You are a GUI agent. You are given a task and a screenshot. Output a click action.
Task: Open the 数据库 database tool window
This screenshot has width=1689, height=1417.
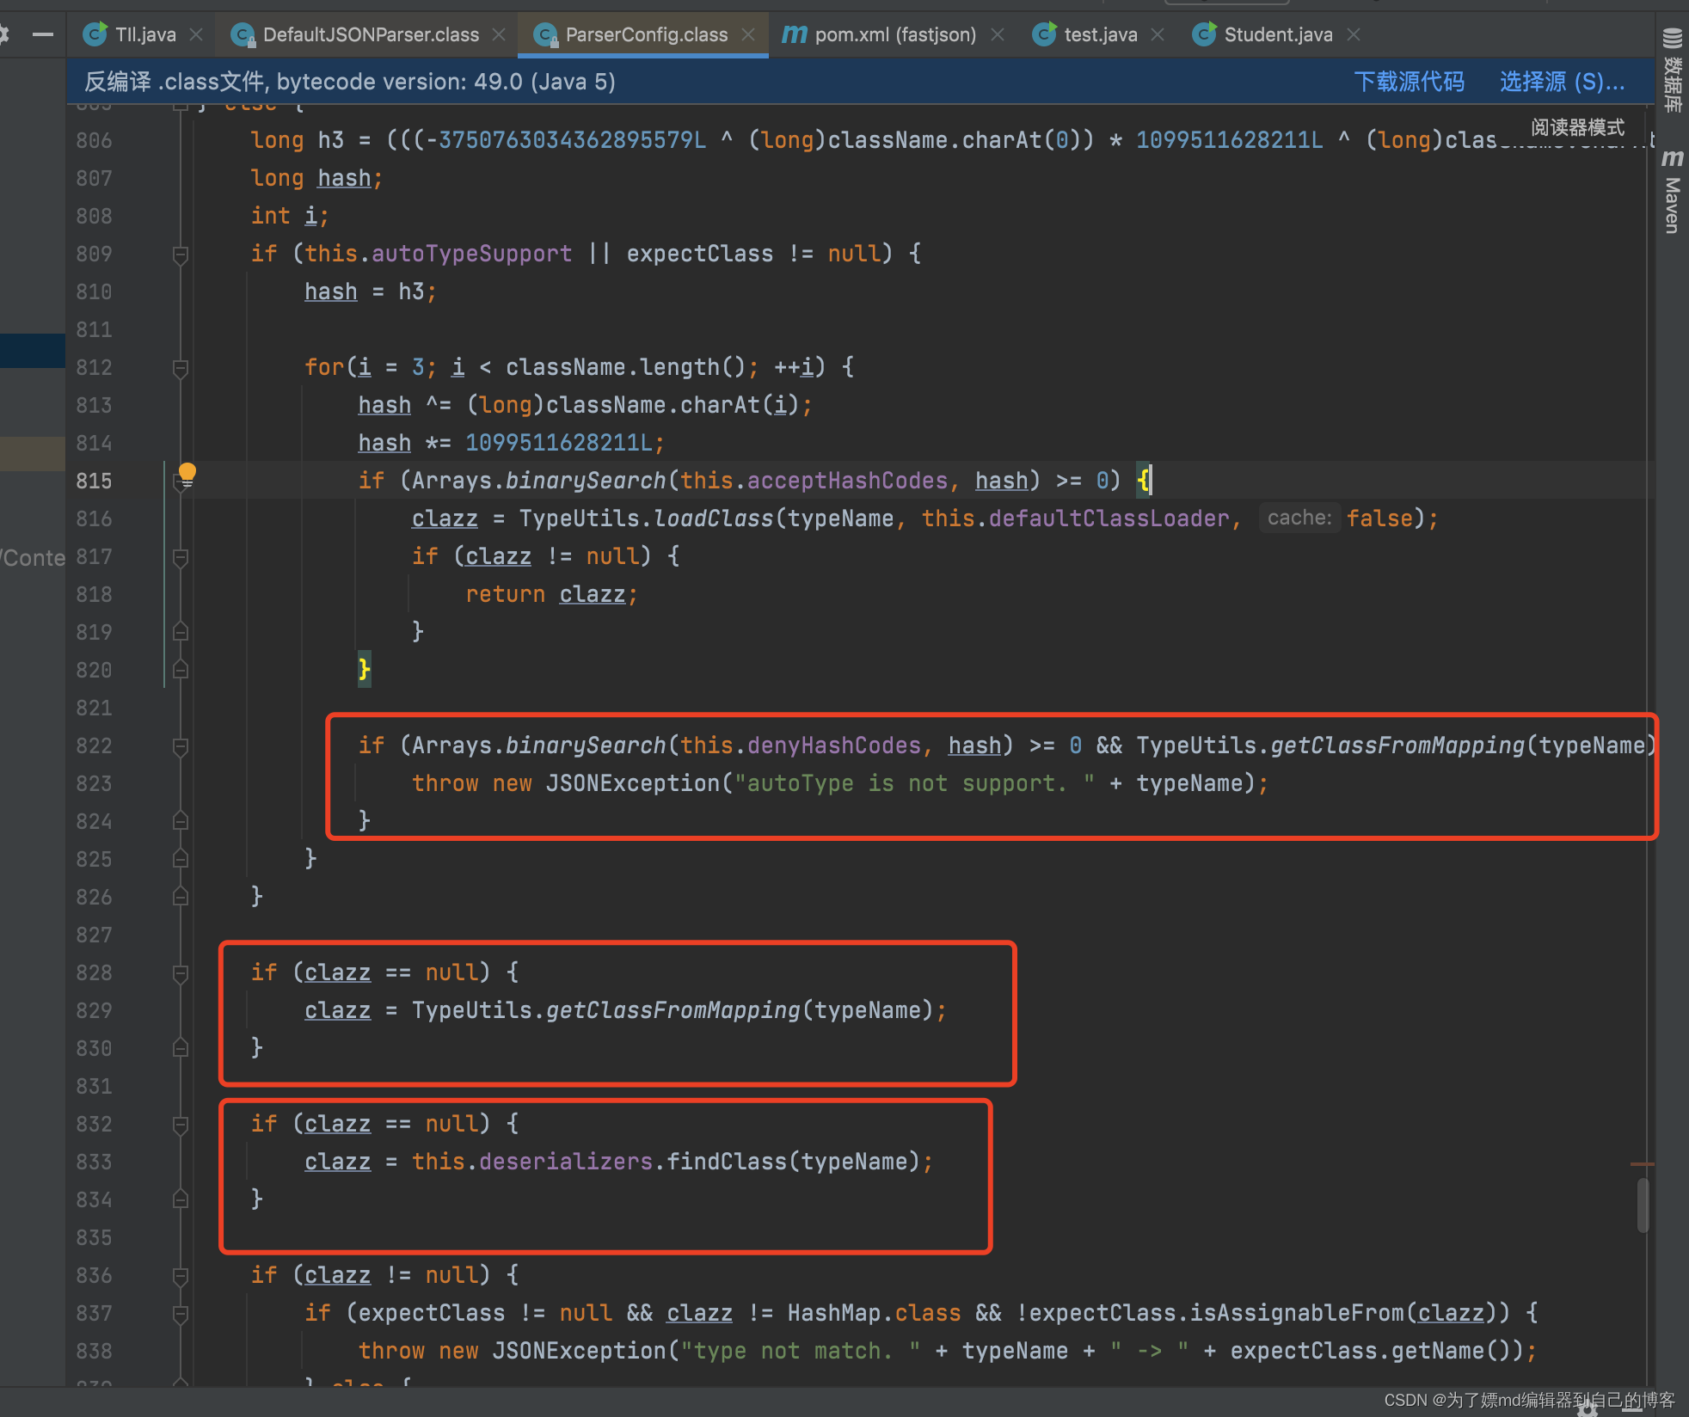click(x=1673, y=71)
